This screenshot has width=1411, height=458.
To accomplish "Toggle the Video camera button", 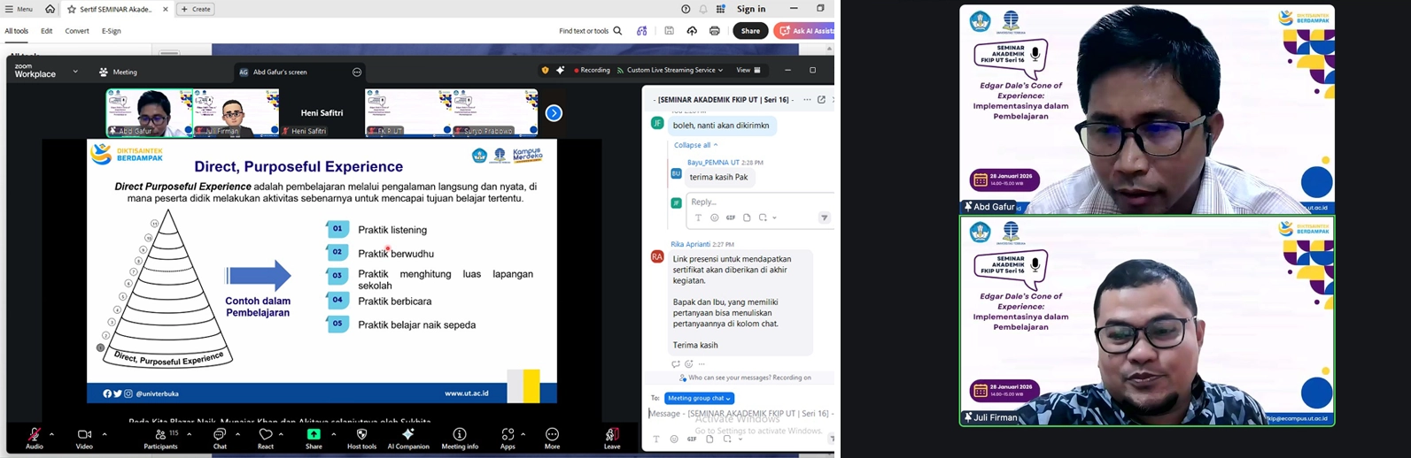I will [84, 435].
